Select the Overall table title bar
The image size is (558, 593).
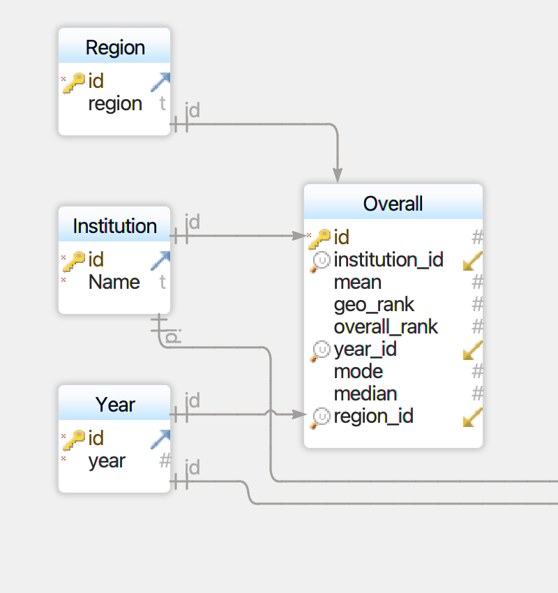393,204
